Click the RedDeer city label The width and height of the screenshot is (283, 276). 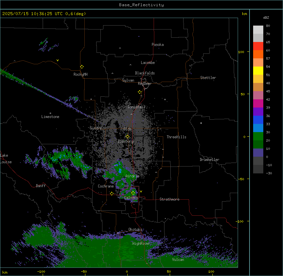click(144, 84)
